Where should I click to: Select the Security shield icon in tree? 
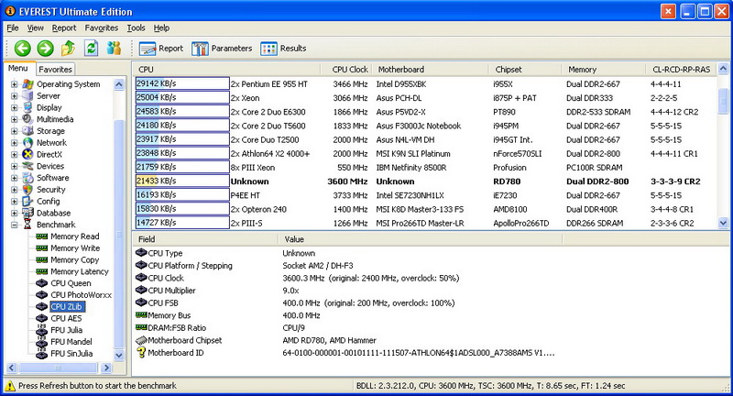click(x=28, y=190)
